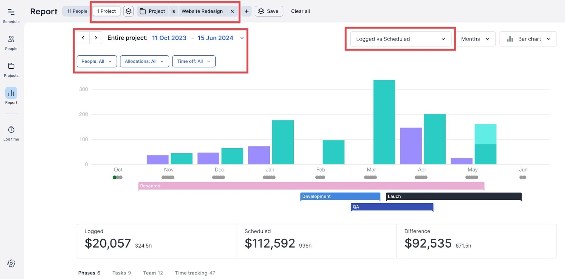Viewport: 565px width, 279px height.
Task: Open the Log time clock icon
Action: 11,133
